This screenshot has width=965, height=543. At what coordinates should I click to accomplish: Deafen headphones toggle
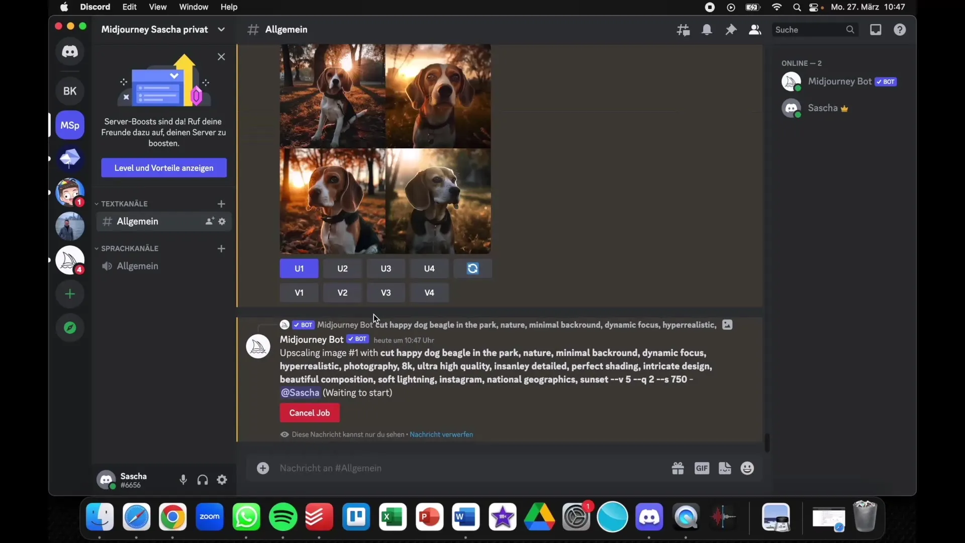point(203,480)
